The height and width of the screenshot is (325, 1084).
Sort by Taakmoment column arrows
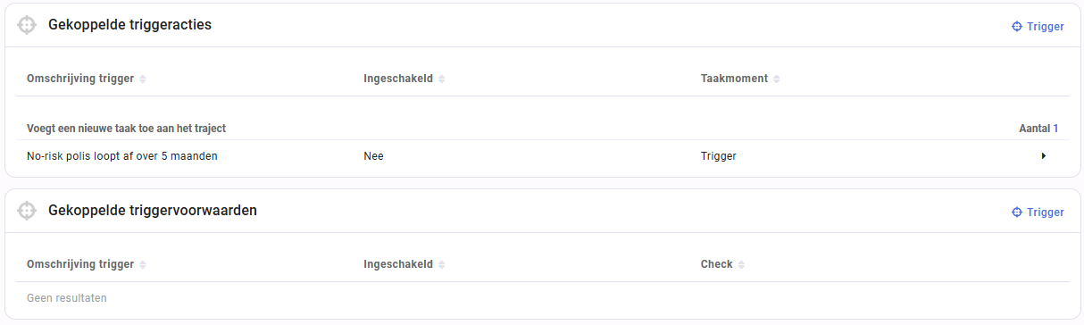click(776, 79)
